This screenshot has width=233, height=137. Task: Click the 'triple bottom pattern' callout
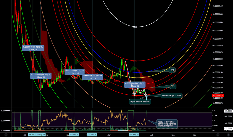click(x=140, y=102)
